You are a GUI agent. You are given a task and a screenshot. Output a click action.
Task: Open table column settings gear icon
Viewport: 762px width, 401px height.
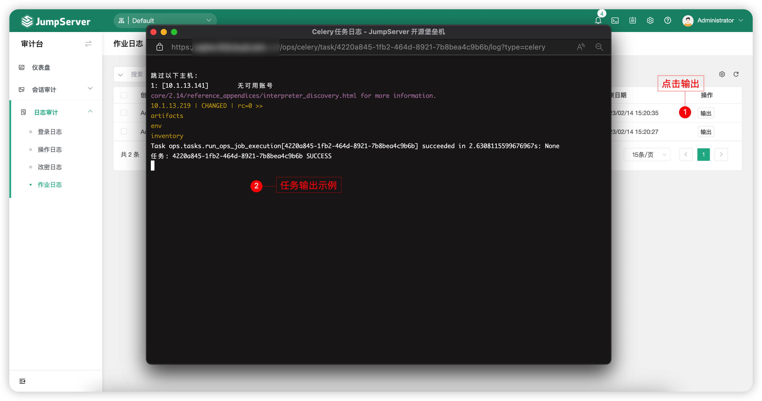pyautogui.click(x=722, y=74)
